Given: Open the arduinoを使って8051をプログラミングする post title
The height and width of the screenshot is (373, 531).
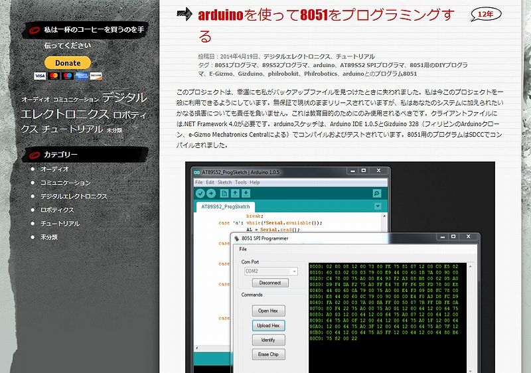Looking at the screenshot, I should tap(326, 25).
